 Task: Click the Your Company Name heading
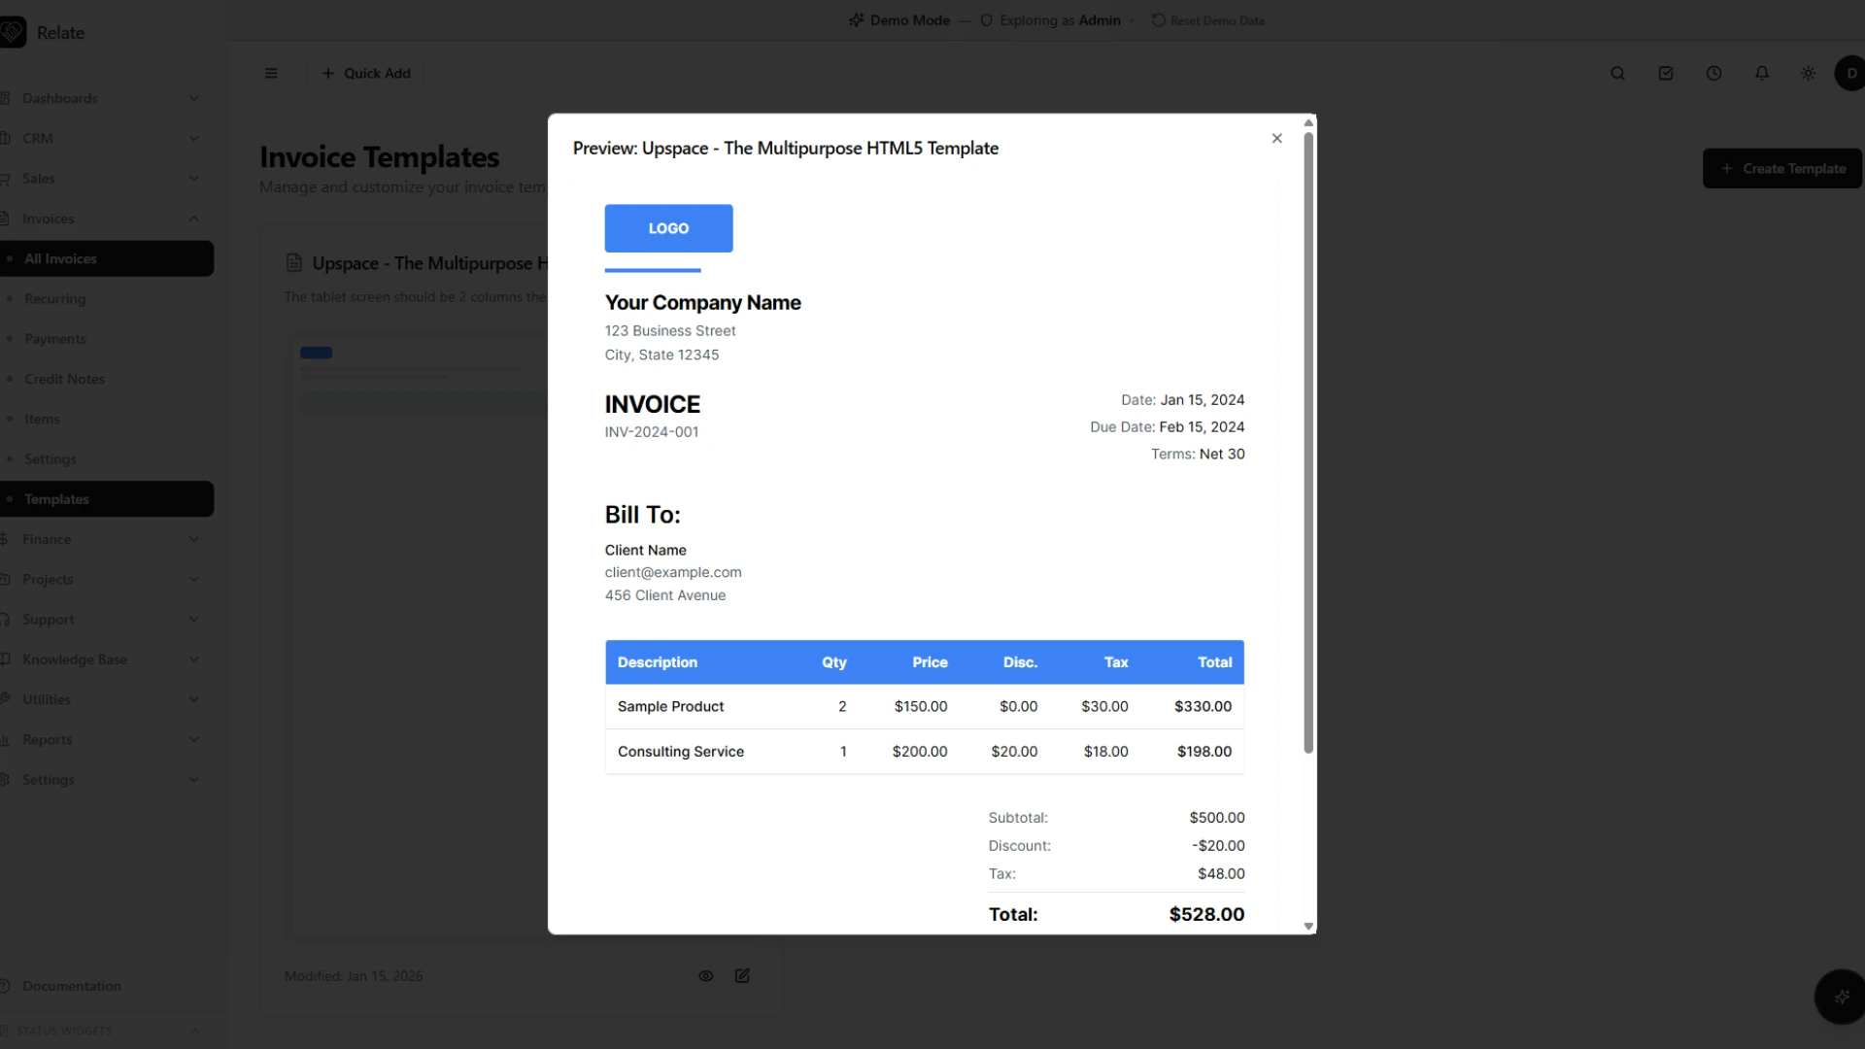[x=702, y=303]
